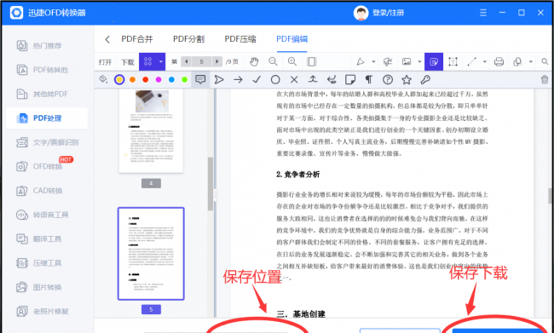Expand the stamp tool dropdown arrow
Viewport: 554px width, 333px height.
[x=531, y=62]
